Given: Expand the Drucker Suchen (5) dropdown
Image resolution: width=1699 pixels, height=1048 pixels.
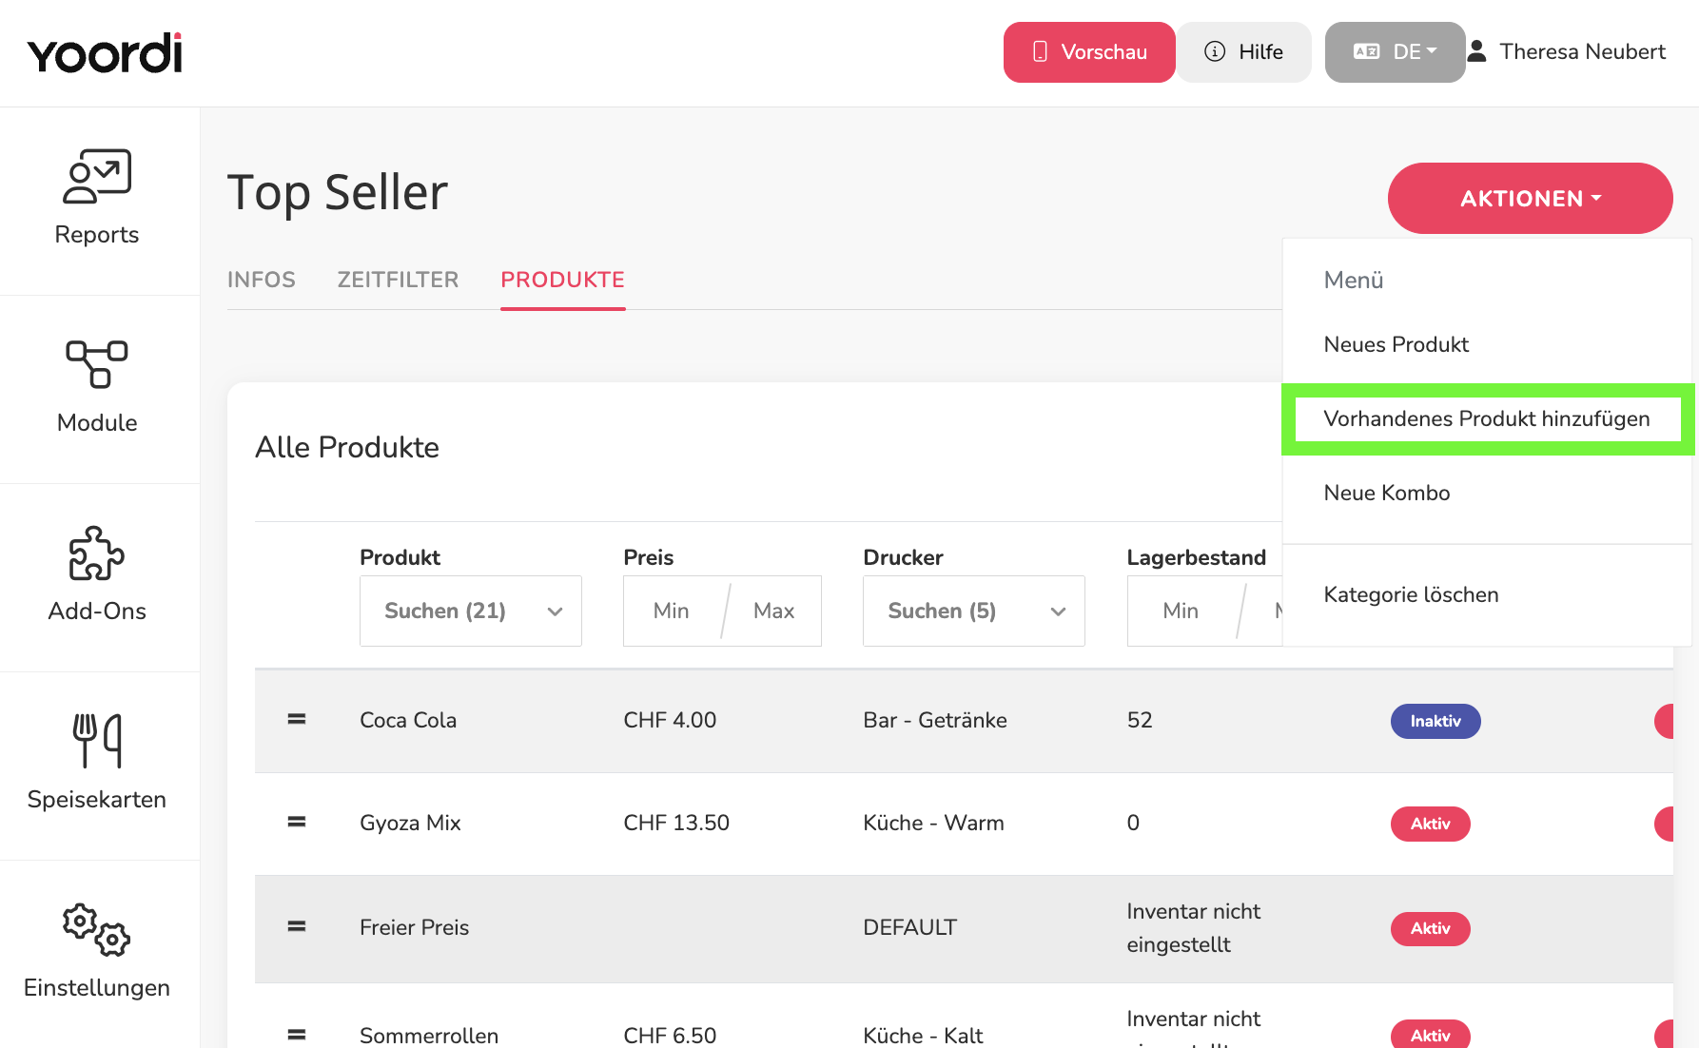Looking at the screenshot, I should [974, 611].
